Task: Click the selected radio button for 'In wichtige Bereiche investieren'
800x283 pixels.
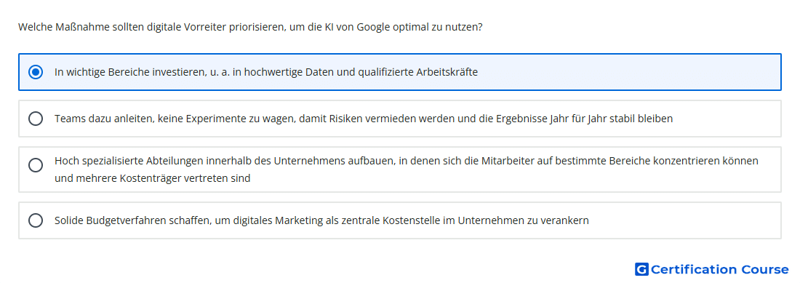Action: pyautogui.click(x=36, y=72)
